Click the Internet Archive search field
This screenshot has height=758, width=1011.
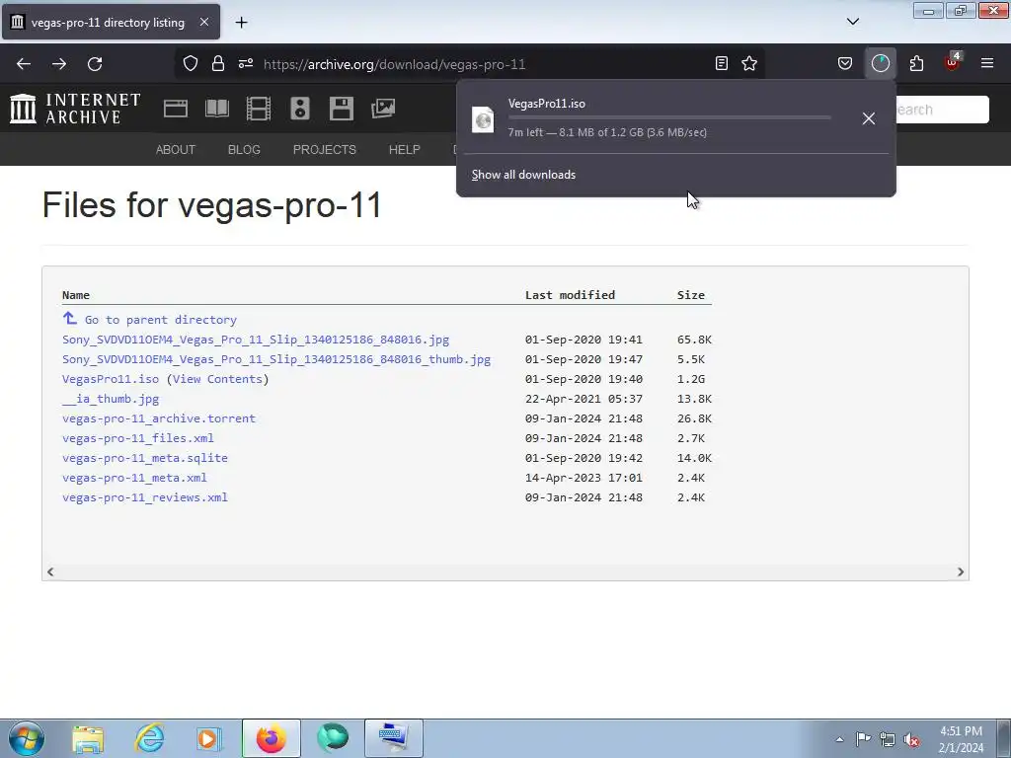941,110
